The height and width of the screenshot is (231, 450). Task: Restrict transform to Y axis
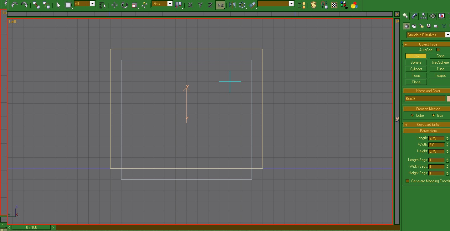point(200,5)
